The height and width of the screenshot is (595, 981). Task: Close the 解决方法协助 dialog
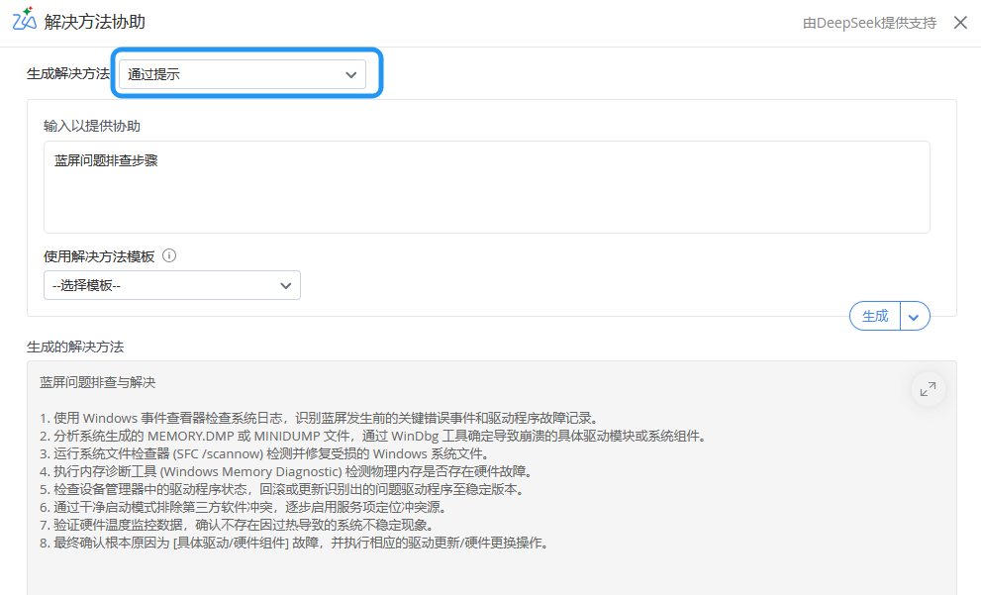(960, 23)
